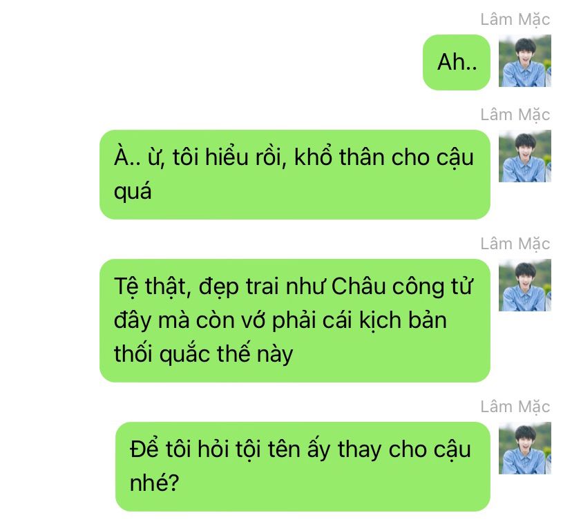Open profile picture beside the "Tệ thật" message
Viewport: 572px width, 524px height.
[x=524, y=285]
